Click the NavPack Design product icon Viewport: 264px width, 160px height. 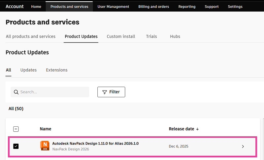click(x=45, y=146)
